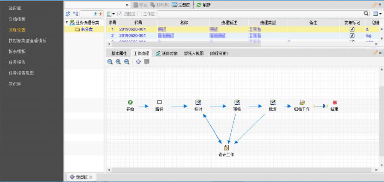Screen dimensions: 384x182
Task: Click the search magnifier in the filter box
Action: click(366, 14)
